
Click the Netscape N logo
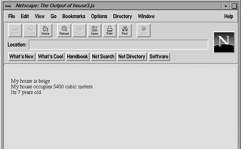tap(224, 42)
